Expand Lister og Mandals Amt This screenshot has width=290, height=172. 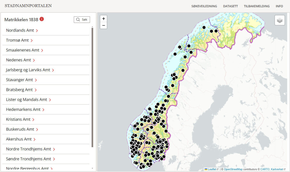pyautogui.click(x=28, y=100)
